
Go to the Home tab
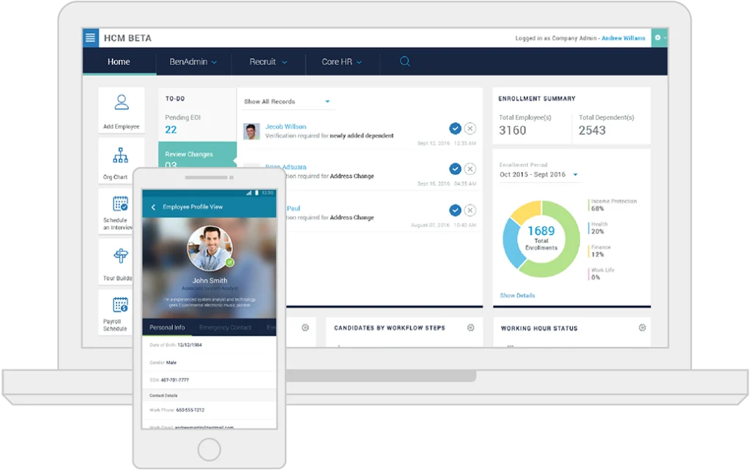tap(119, 61)
